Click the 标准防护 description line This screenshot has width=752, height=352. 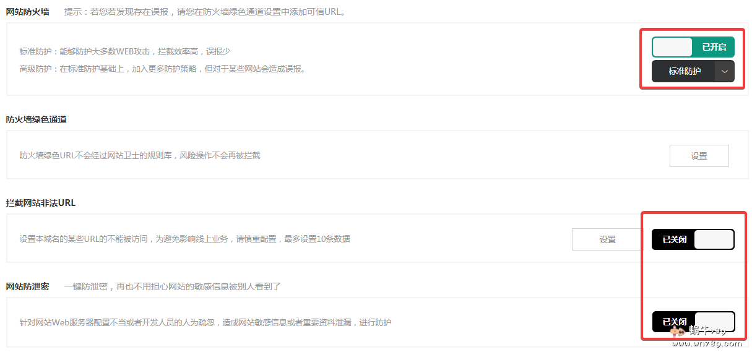coord(125,51)
